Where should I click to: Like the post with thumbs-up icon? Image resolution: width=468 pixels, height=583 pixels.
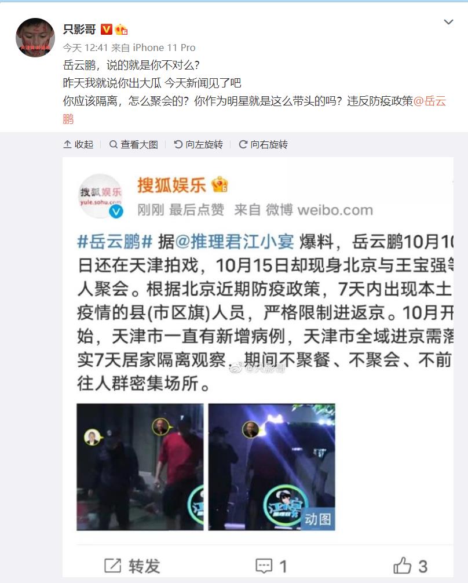click(x=402, y=566)
